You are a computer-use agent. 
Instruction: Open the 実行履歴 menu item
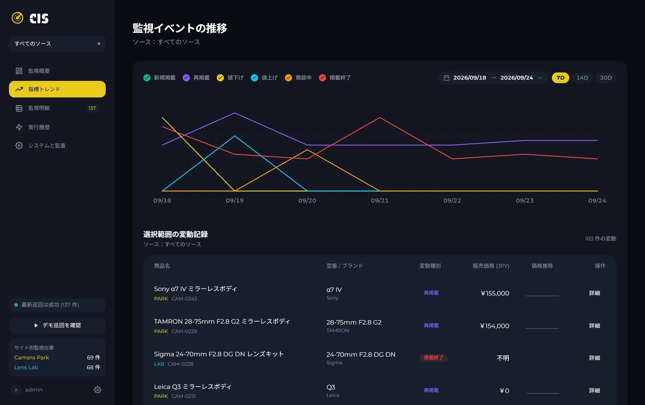pos(57,127)
